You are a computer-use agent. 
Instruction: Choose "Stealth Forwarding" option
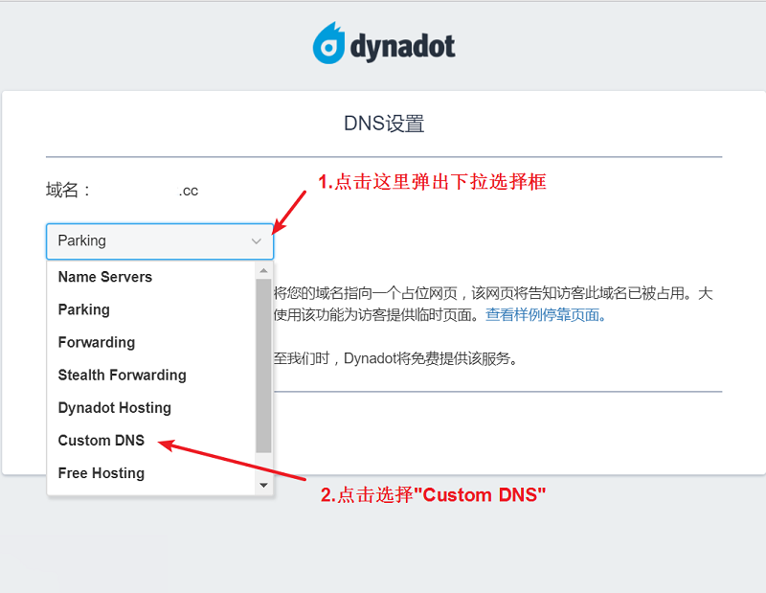pos(122,375)
